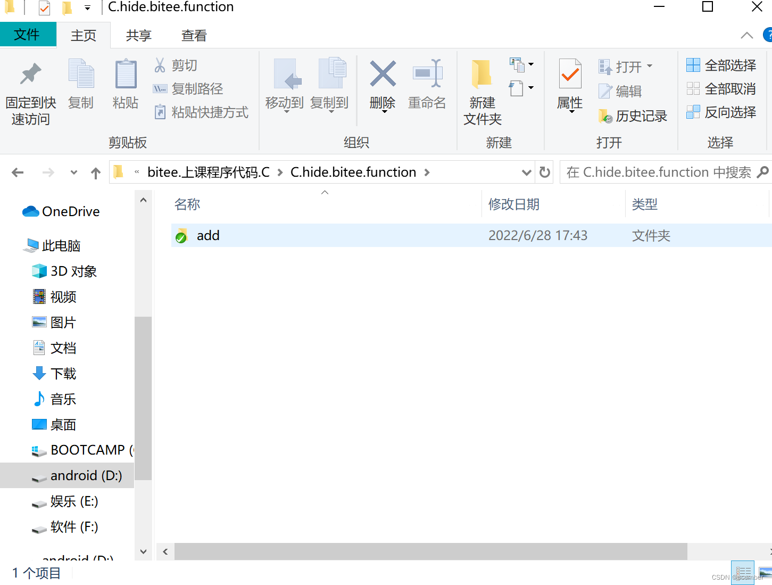
Task: Open the Documents folder
Action: 55,348
